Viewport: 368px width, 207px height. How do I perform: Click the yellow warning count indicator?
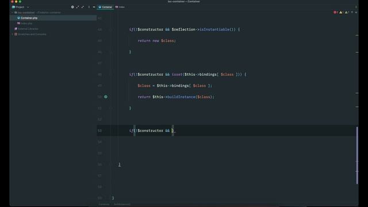click(341, 12)
